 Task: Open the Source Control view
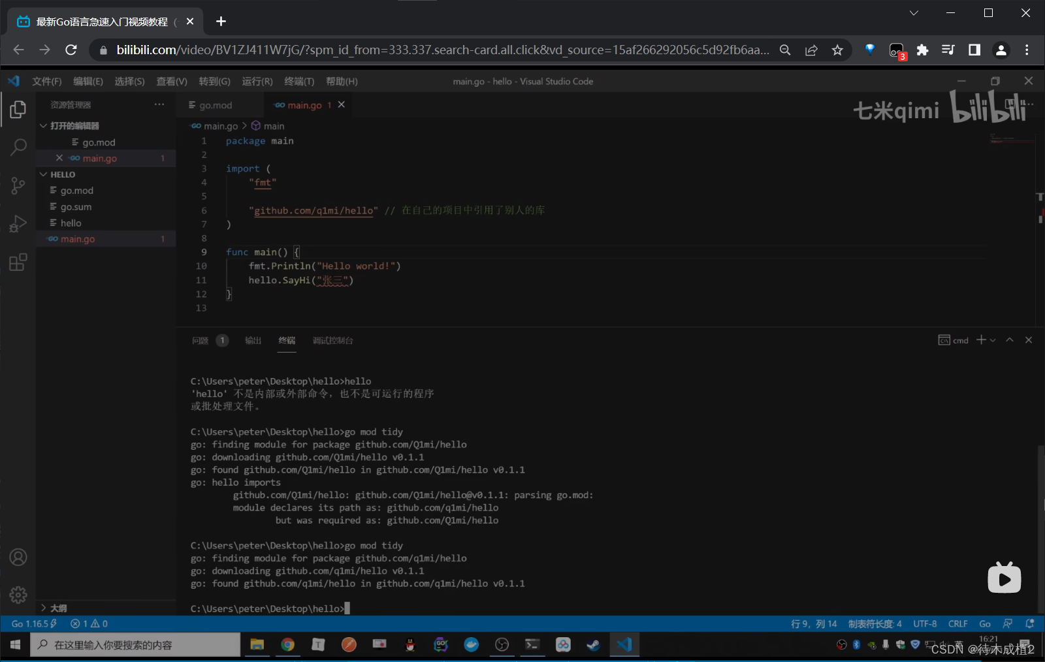point(18,186)
